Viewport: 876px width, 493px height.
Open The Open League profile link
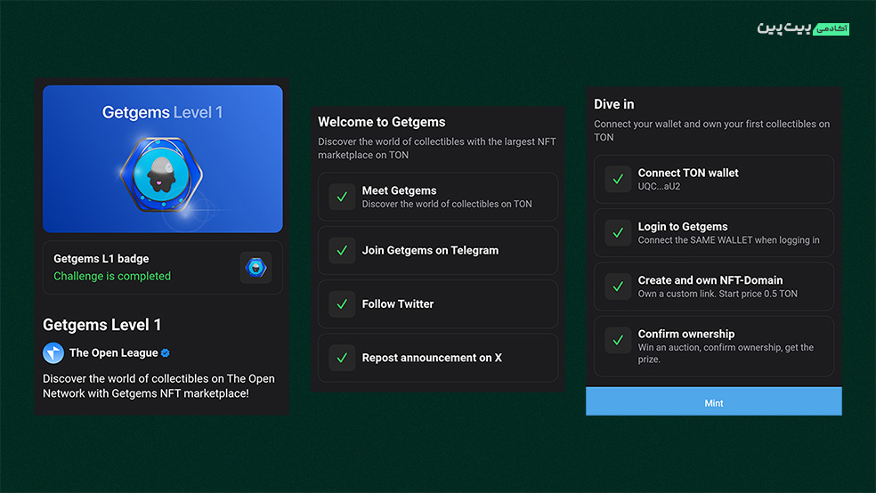pos(113,353)
